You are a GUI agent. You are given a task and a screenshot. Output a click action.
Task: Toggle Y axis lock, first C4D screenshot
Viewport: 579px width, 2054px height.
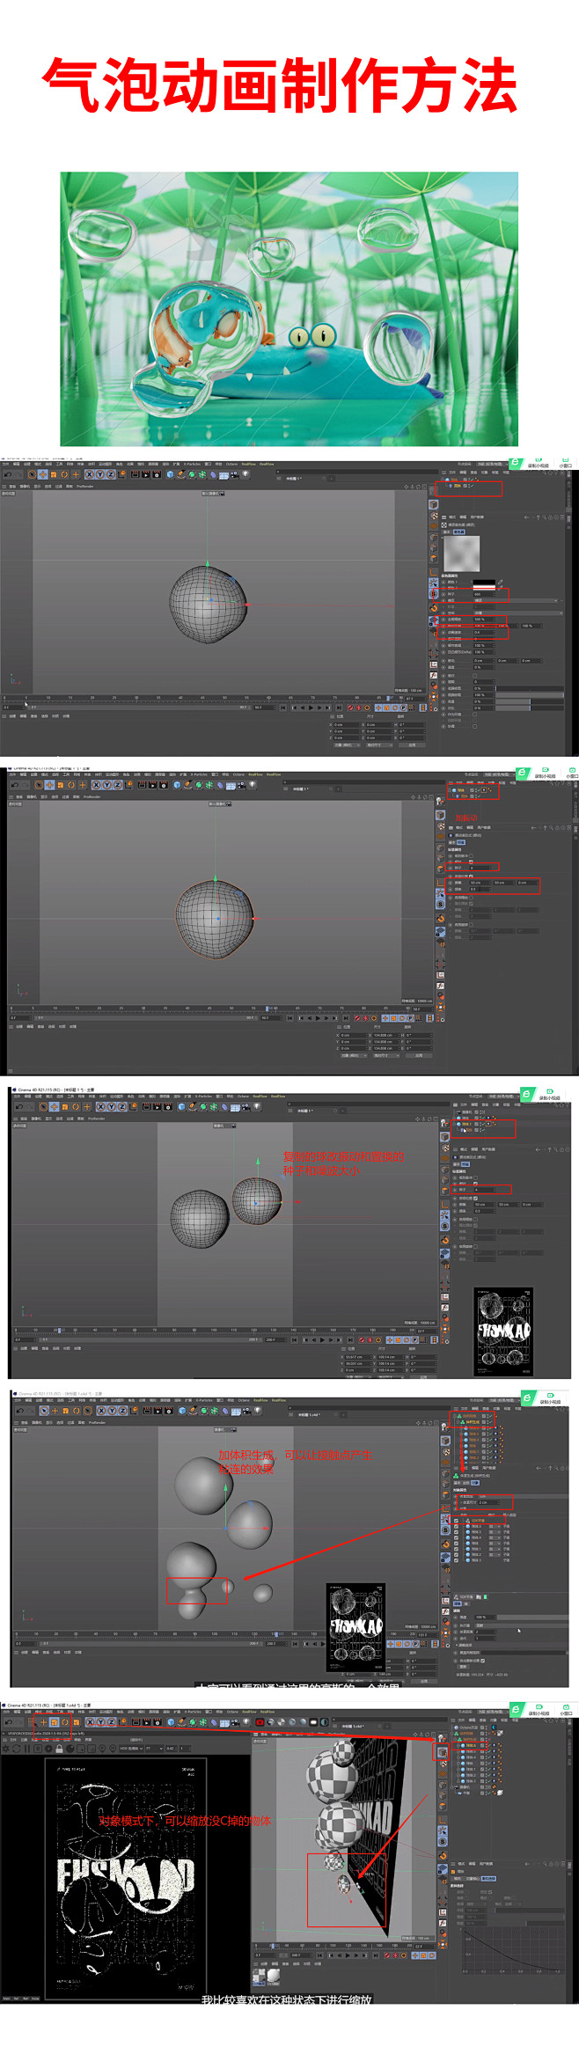point(99,473)
